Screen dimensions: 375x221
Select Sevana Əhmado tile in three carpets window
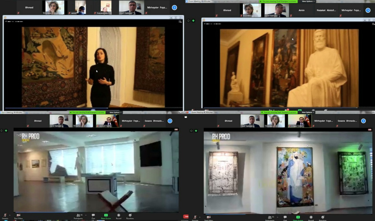click(x=347, y=121)
